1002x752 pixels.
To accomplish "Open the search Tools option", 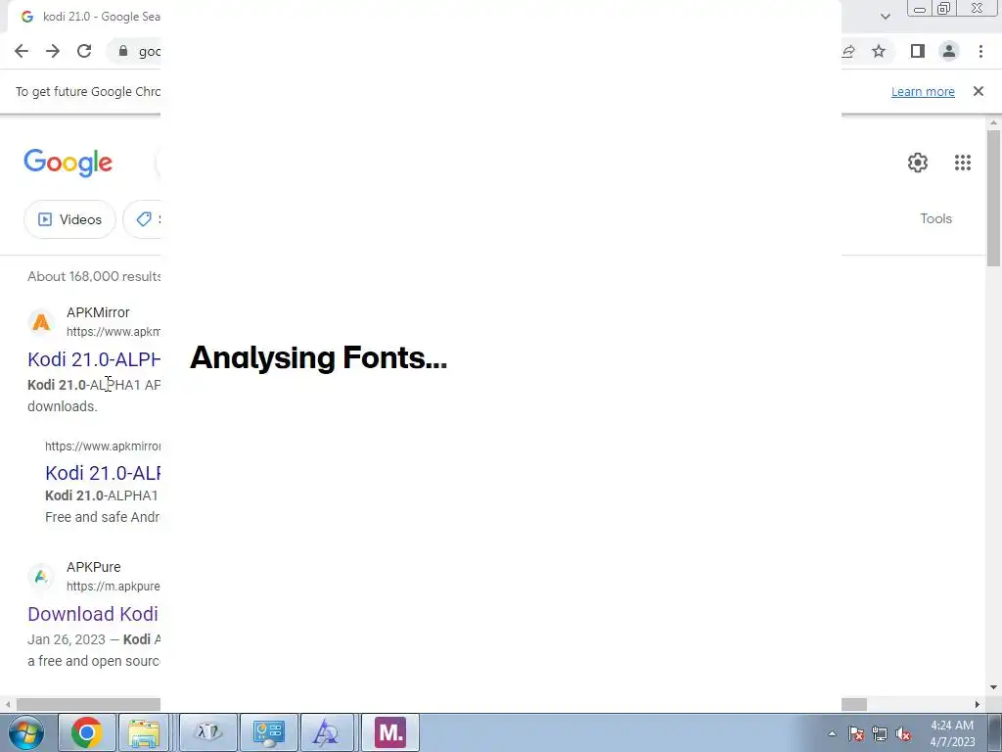I will [936, 218].
